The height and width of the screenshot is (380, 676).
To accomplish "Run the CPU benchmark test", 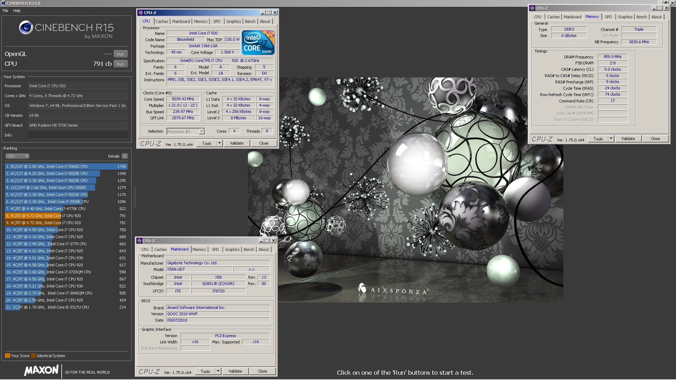I will click(x=120, y=64).
